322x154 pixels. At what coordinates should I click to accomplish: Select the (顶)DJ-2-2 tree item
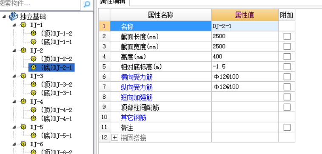(57, 59)
